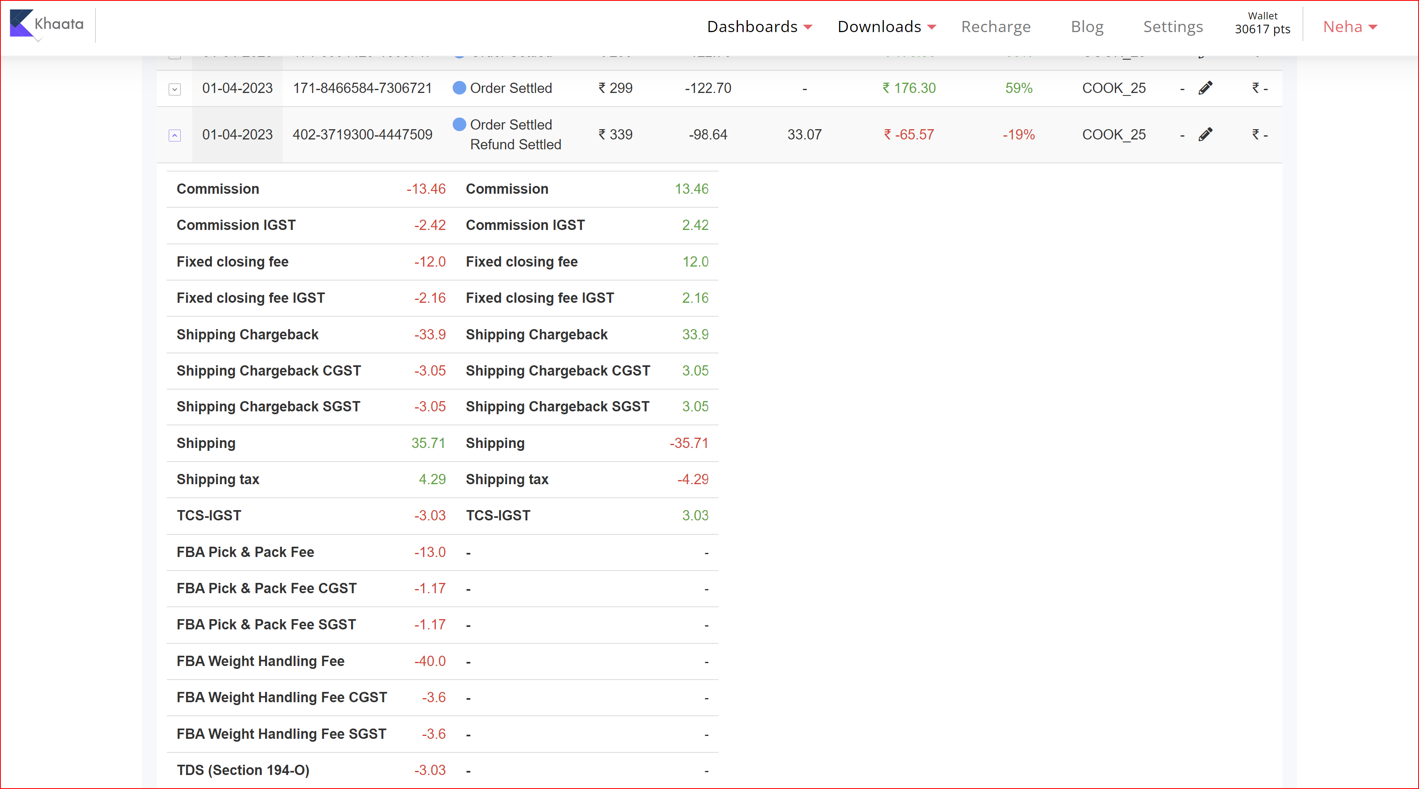Edit order 171-8466584-7306721 with pencil icon

tap(1205, 88)
